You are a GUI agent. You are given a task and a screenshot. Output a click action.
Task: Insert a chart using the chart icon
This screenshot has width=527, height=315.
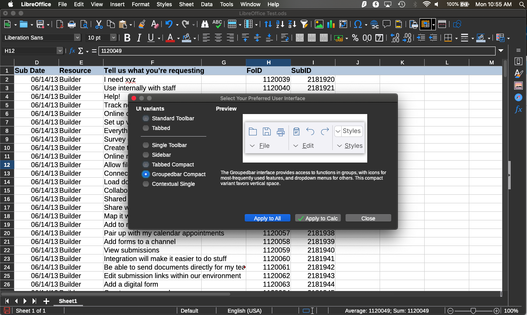[331, 24]
